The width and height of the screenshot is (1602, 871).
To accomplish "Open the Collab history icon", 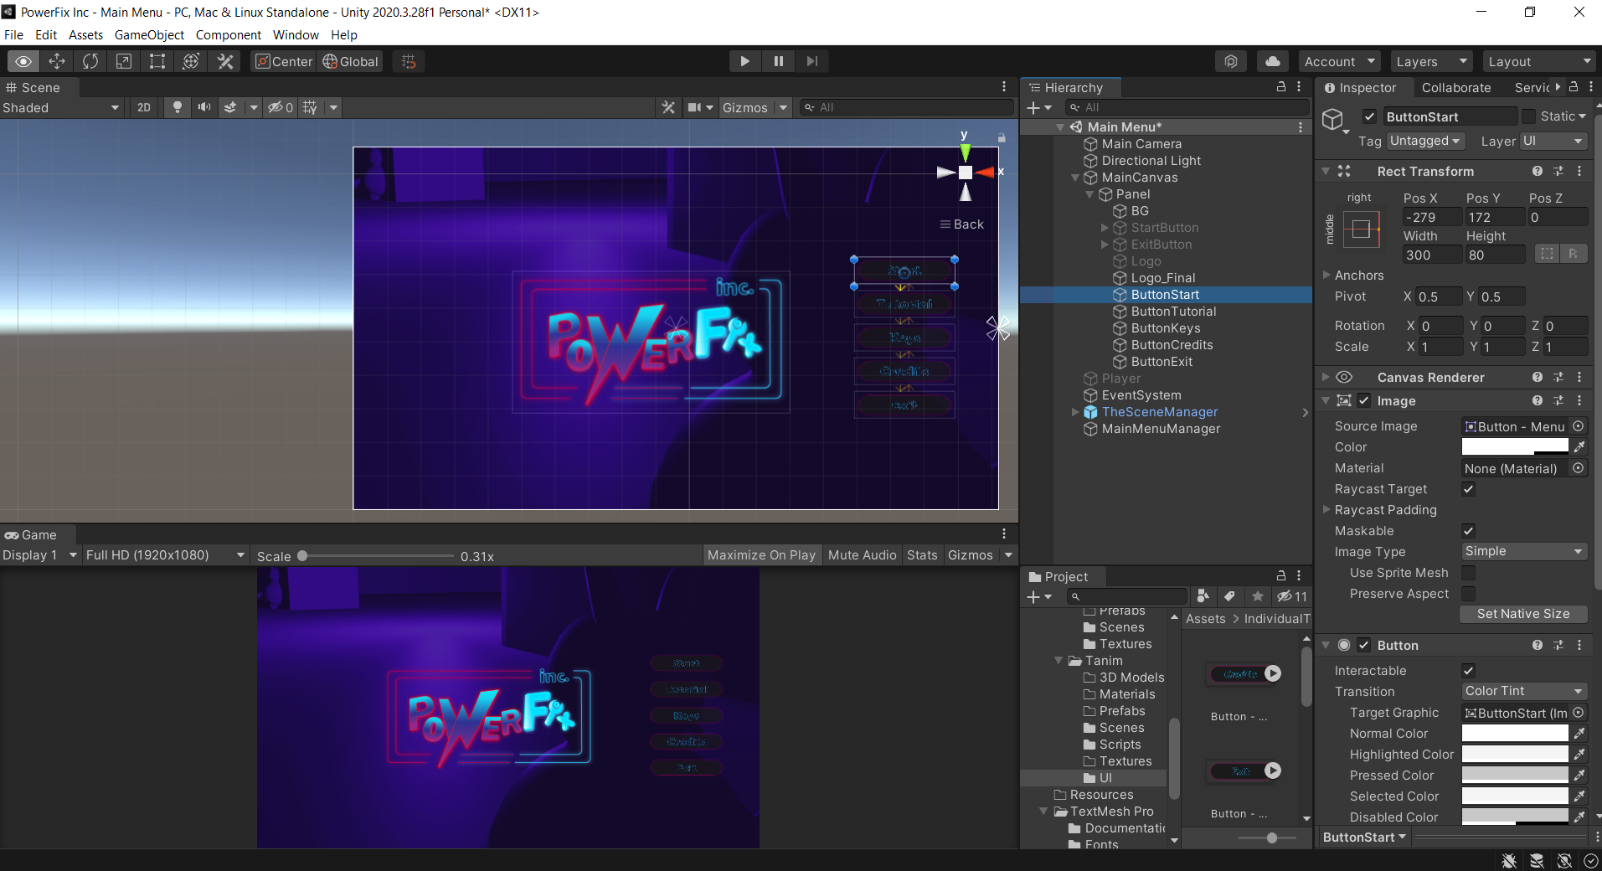I will point(1231,61).
